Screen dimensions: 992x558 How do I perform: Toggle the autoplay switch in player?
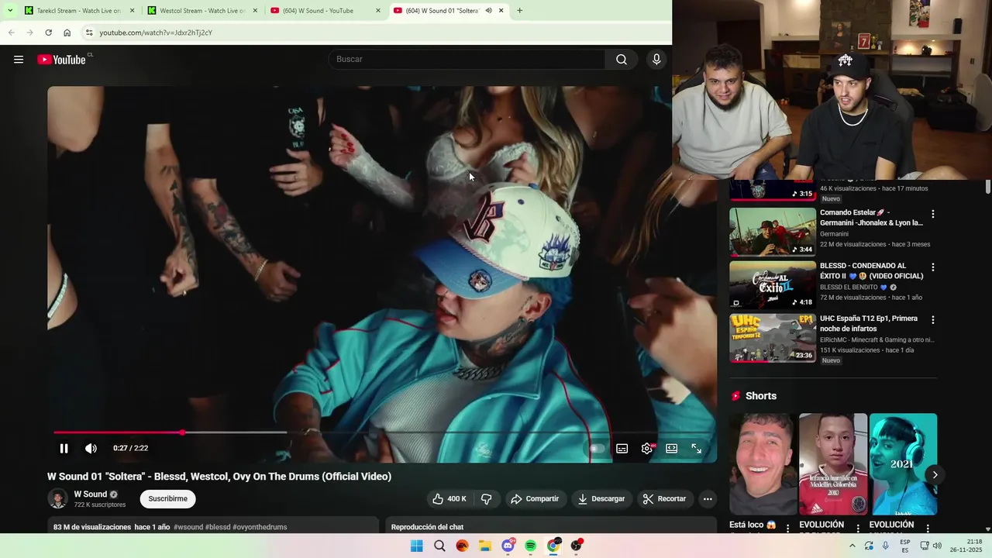[x=597, y=448]
